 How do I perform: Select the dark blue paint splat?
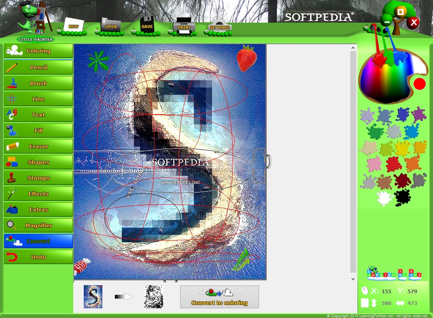(x=403, y=115)
